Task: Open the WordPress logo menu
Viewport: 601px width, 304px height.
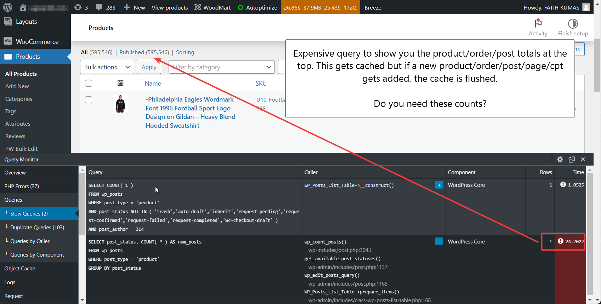Action: point(7,7)
